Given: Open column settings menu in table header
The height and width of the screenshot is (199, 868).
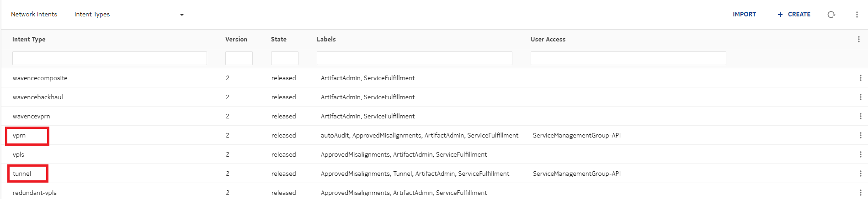Looking at the screenshot, I should click(858, 40).
